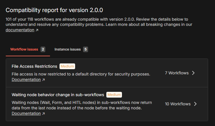Click the File access restricted description text
215x126 pixels.
pos(81,74)
